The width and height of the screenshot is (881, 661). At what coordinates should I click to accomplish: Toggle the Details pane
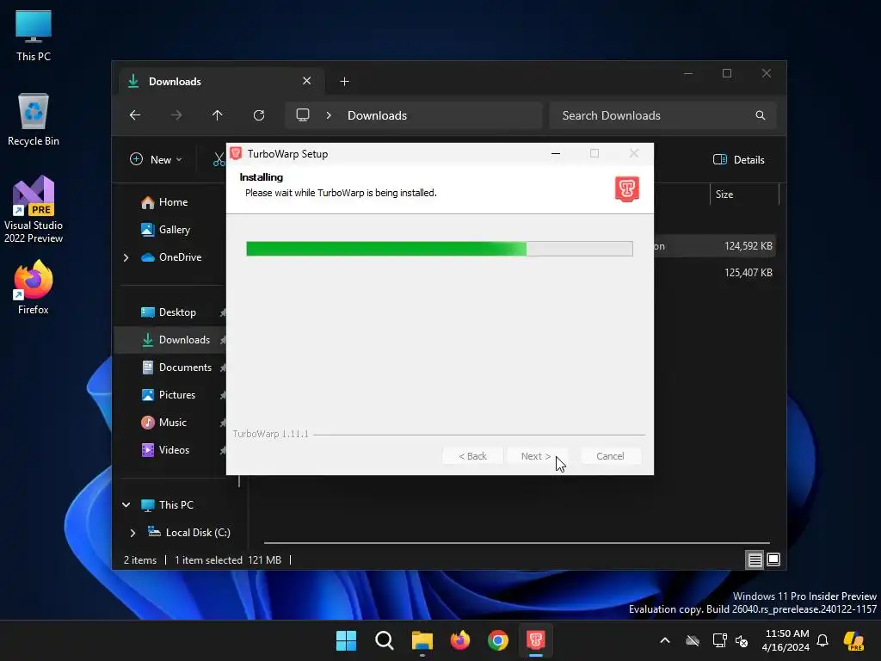(739, 159)
